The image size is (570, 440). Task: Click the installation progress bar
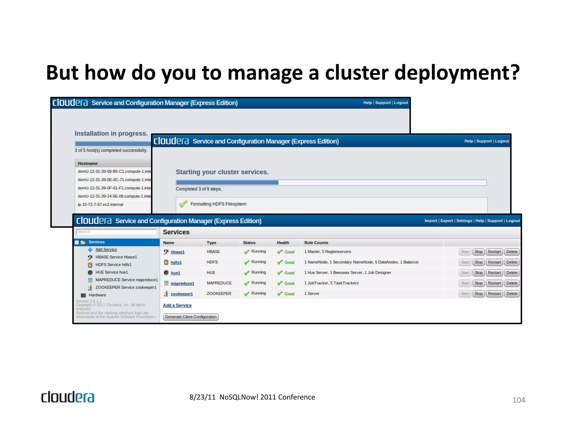point(113,144)
